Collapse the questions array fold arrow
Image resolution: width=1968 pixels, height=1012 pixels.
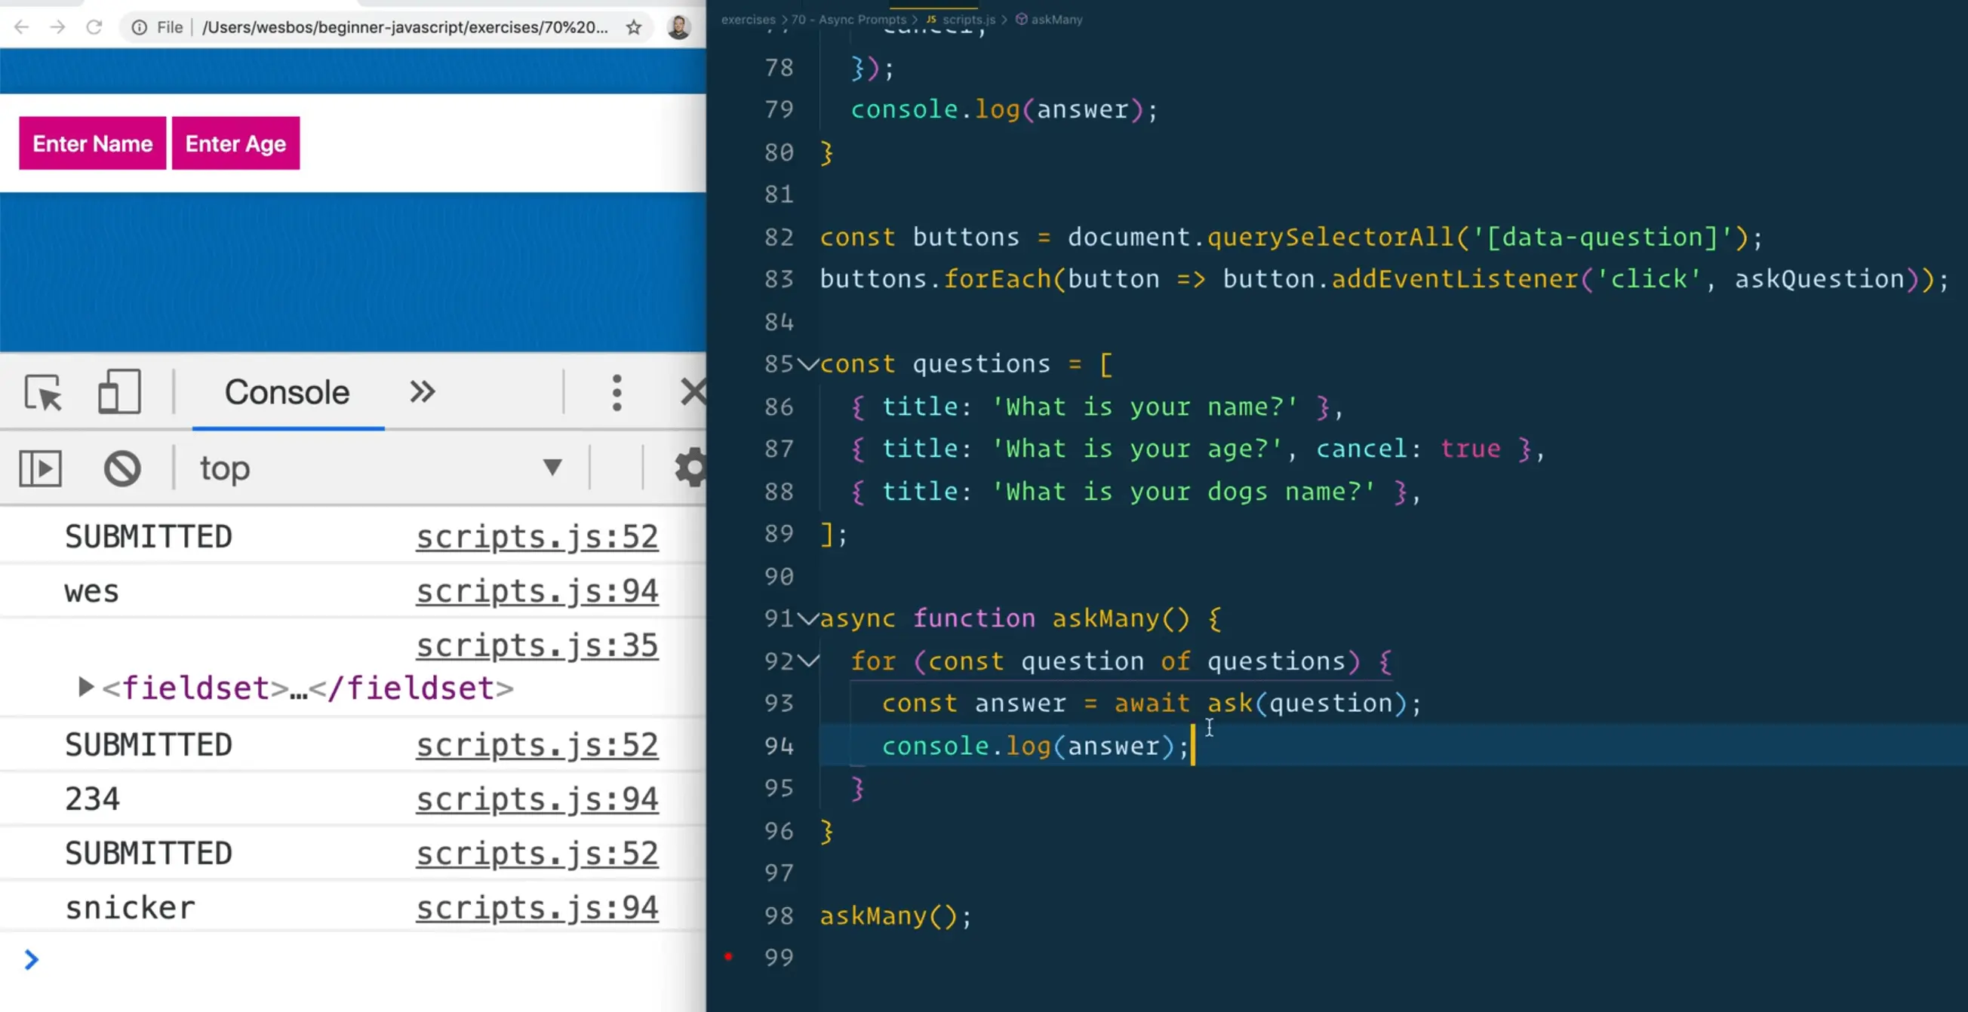pyautogui.click(x=808, y=364)
